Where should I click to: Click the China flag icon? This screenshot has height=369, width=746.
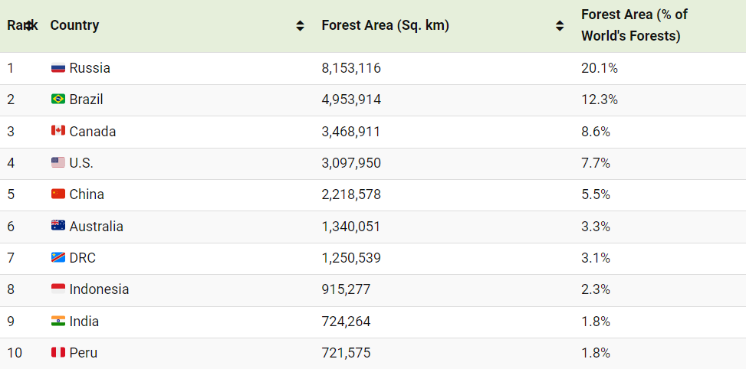click(x=58, y=194)
